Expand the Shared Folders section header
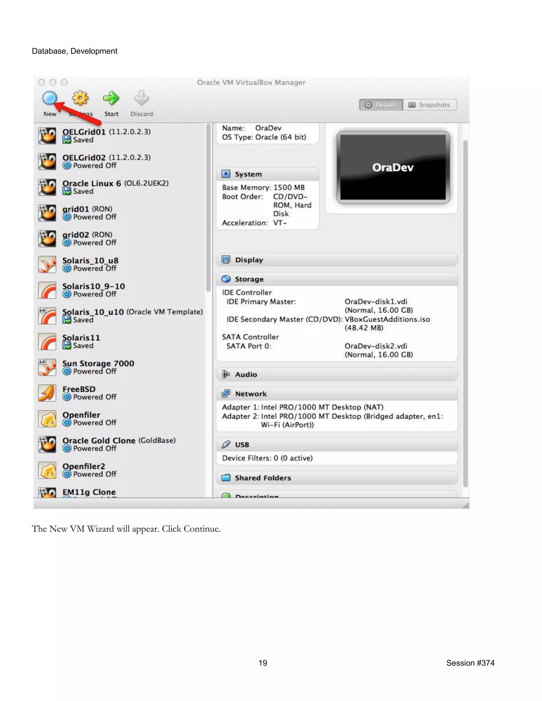 pyautogui.click(x=337, y=477)
